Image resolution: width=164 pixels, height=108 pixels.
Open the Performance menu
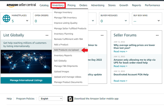pyautogui.click(x=152, y=5)
